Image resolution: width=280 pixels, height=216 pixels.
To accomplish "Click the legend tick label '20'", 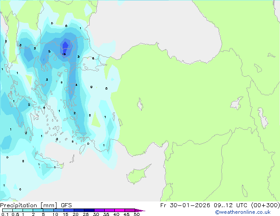I will pyautogui.click(x=76, y=214).
